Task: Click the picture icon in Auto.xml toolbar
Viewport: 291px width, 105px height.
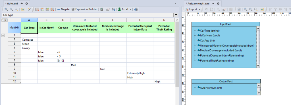Action: click(23, 9)
